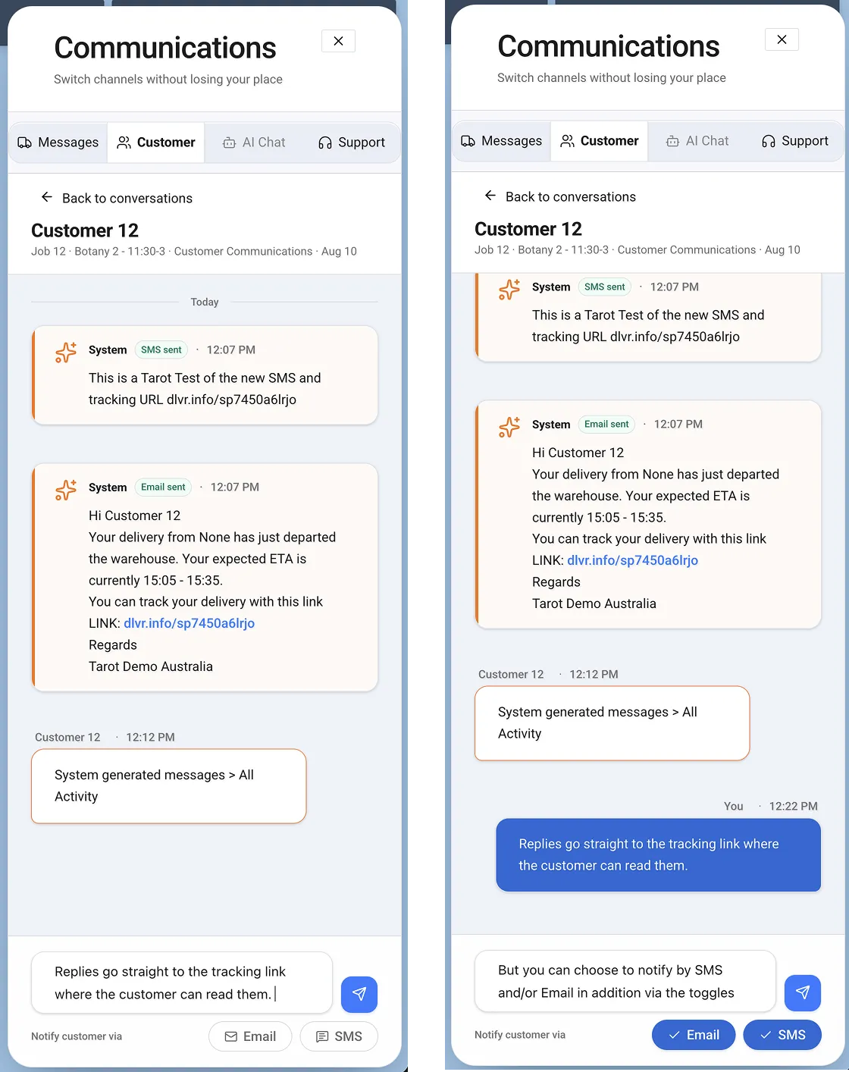The height and width of the screenshot is (1072, 849).
Task: Enable SMS notify toggle in left panel
Action: [x=339, y=1036]
